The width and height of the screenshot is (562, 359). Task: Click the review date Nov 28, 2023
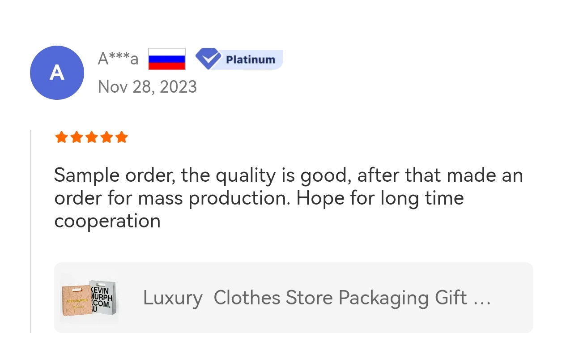(x=147, y=86)
